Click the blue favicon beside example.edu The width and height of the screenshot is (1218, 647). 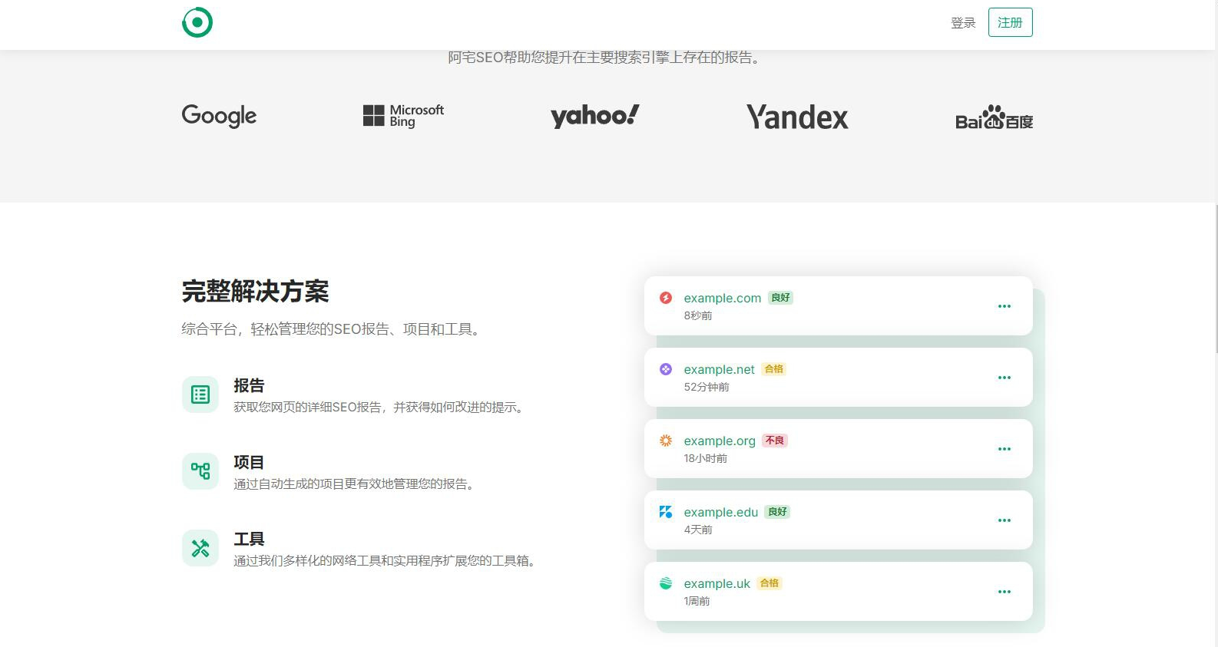[666, 512]
